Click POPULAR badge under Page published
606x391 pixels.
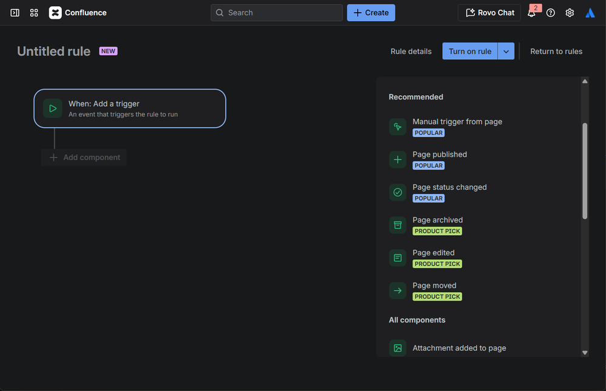pyautogui.click(x=429, y=165)
